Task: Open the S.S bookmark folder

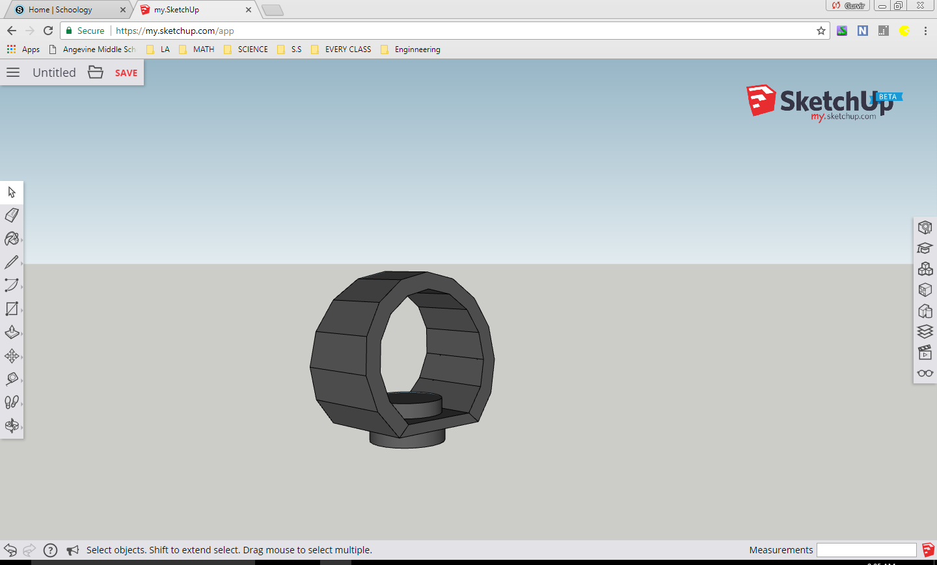Action: 290,49
